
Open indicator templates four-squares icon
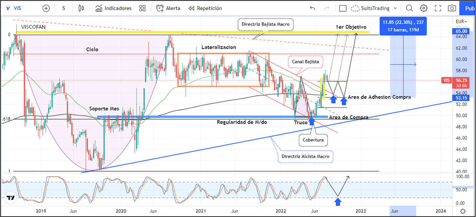click(142, 8)
